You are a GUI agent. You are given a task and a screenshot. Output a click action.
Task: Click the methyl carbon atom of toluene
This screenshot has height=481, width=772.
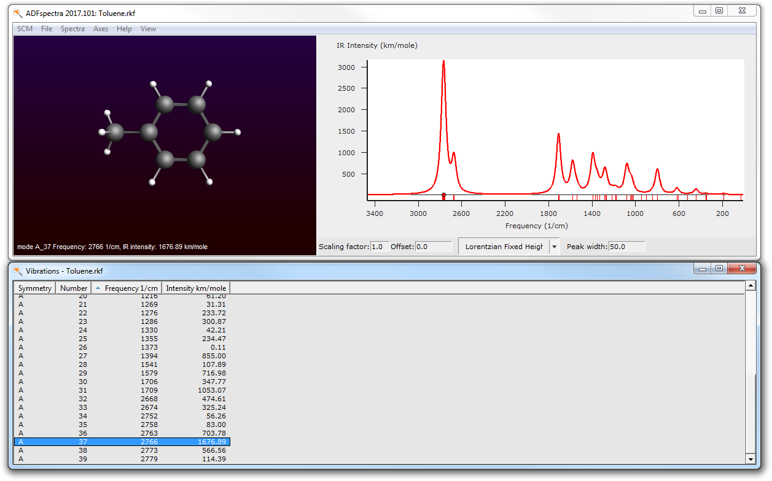(115, 131)
